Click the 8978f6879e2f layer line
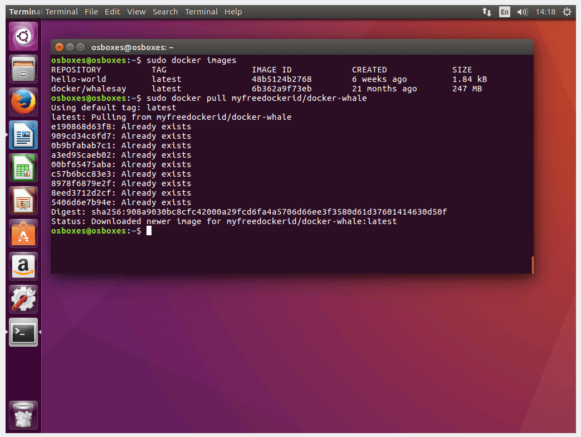Screen dimensions: 581x437 (121, 183)
